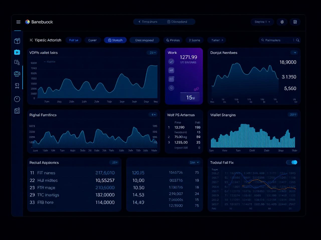Click the Cimradord button in the top bar
This screenshot has width=321, height=240.
pos(177,22)
